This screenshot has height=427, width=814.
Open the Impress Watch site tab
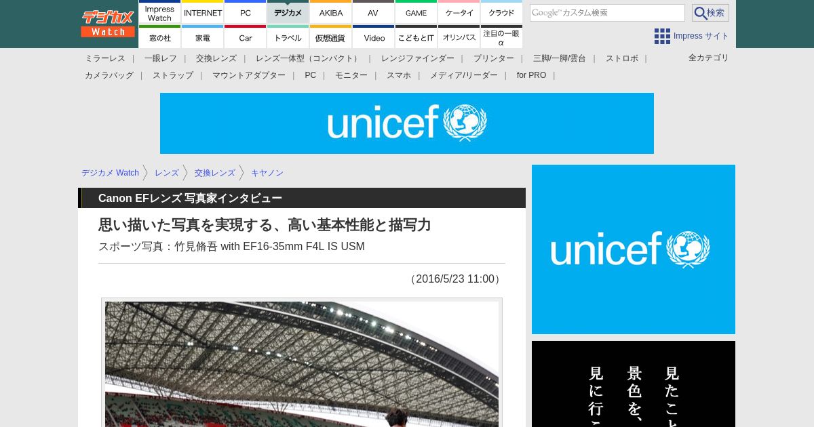159,13
